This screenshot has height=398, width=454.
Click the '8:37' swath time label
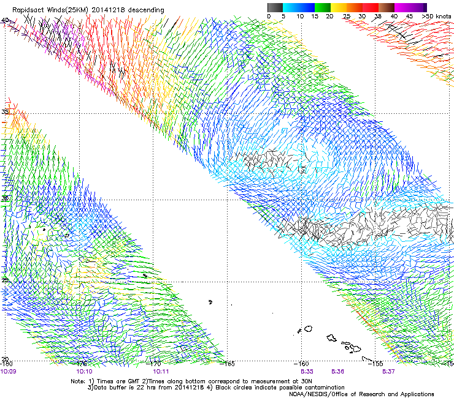coord(388,372)
